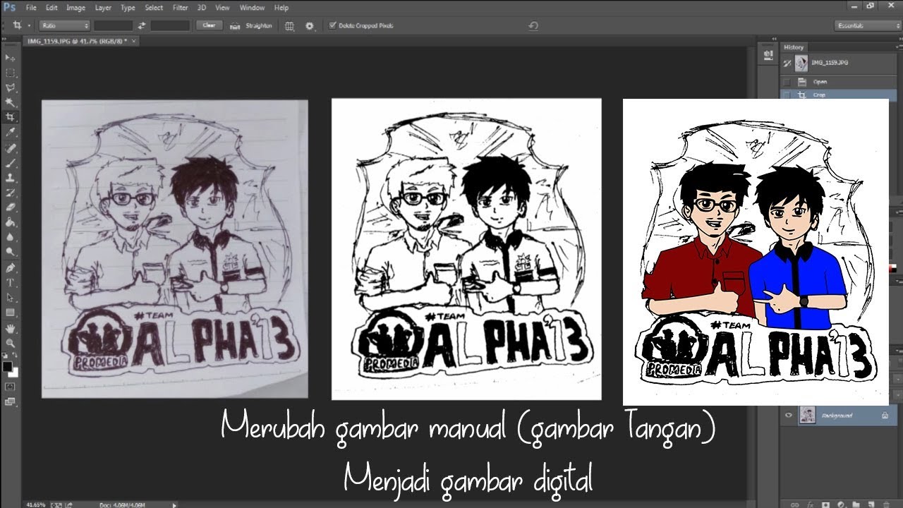
Task: Click the Straighten text label
Action: coord(259,25)
